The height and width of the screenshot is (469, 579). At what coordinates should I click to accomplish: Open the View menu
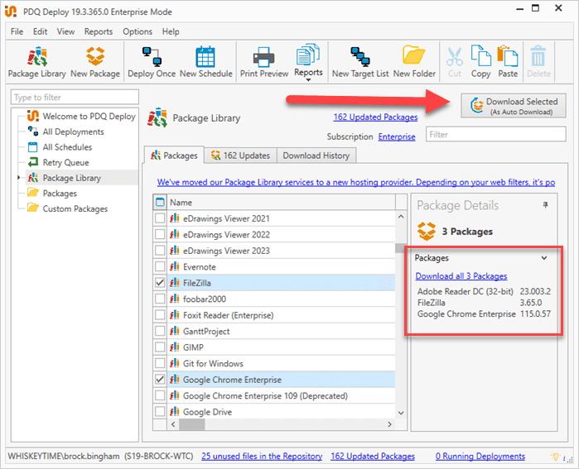click(x=65, y=31)
